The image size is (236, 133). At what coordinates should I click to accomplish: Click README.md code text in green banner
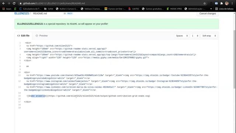75,24
